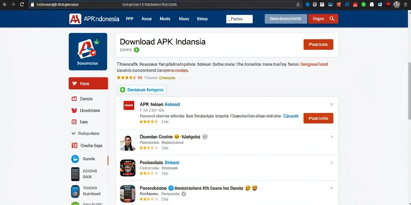Click the star rating in the Poonaalide Shiteab row
The width and height of the screenshot is (411, 205).
click(149, 173)
